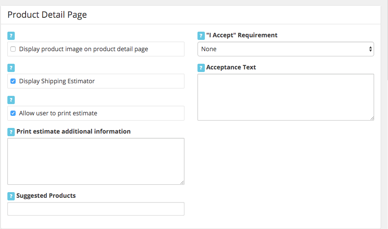Open help icon above product image option

pos(11,36)
